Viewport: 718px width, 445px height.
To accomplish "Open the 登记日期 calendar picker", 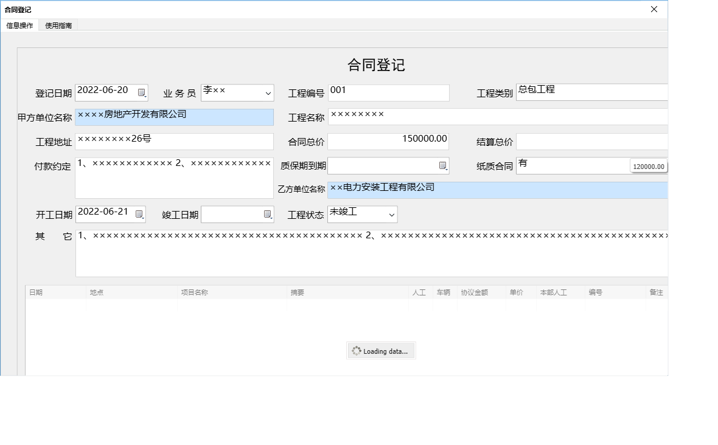I will [x=142, y=91].
